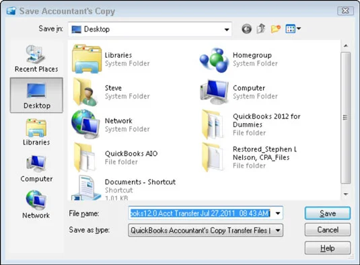Click the vertical scrollbar thumb
360x265 pixels.
pos(346,118)
